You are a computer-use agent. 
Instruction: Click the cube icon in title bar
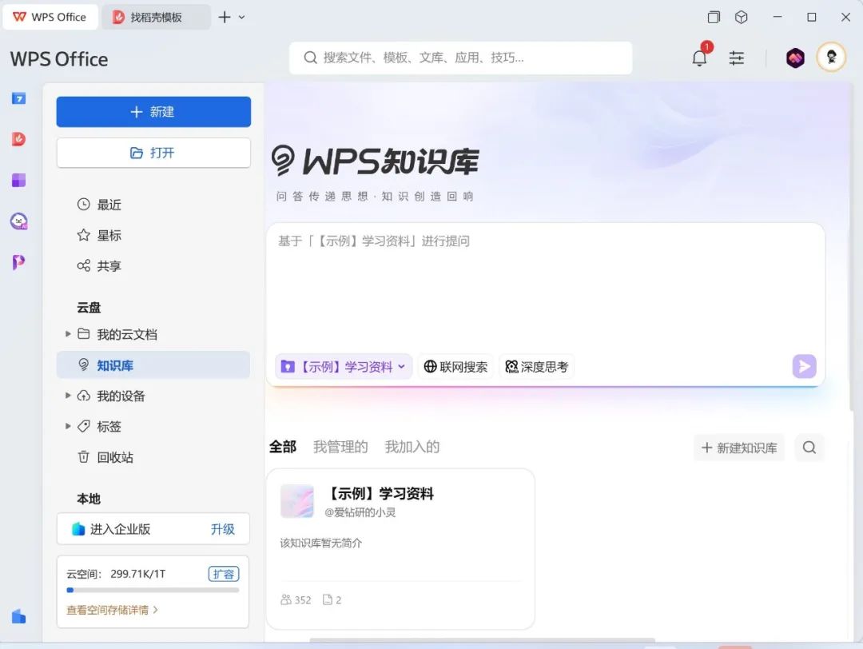(742, 17)
